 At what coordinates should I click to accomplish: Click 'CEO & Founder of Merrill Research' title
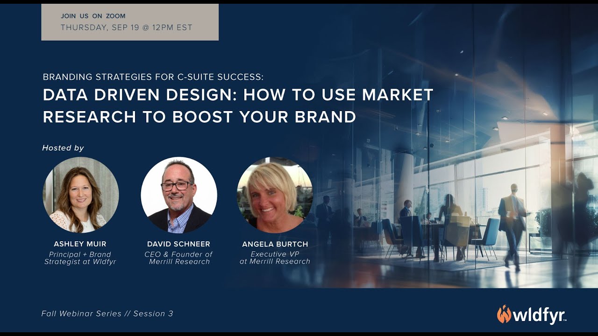178,258
